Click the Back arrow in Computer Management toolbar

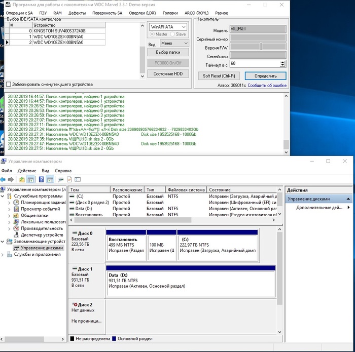[x=3, y=179]
